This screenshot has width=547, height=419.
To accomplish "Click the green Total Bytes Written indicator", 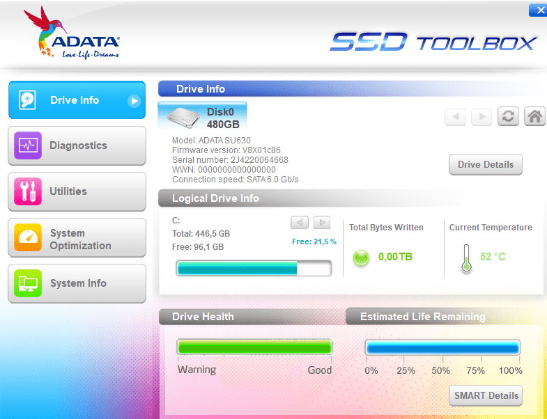I will coord(361,258).
